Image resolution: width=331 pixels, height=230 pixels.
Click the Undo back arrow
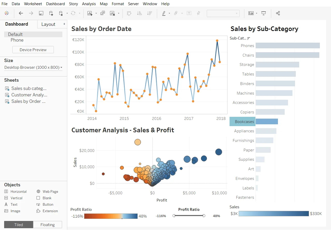click(x=21, y=13)
